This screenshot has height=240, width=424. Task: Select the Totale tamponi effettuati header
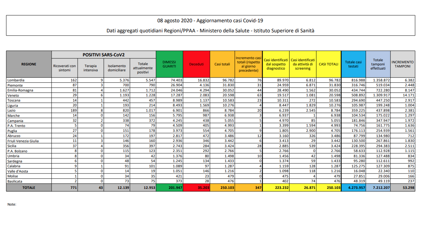click(x=378, y=64)
